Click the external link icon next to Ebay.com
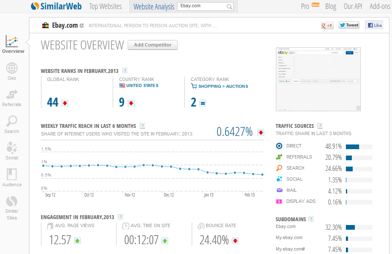The height and width of the screenshot is (254, 392). 82,26
